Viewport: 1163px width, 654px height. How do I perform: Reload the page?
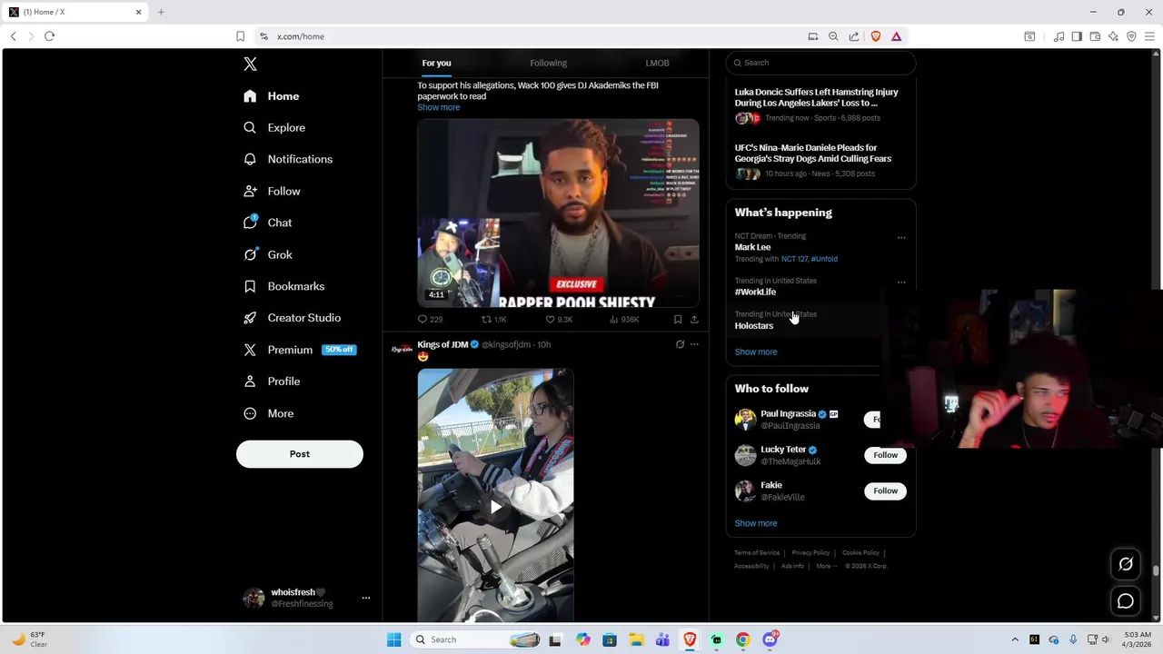pyautogui.click(x=49, y=36)
